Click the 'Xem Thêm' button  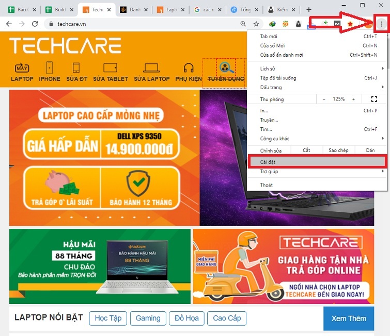point(349,318)
